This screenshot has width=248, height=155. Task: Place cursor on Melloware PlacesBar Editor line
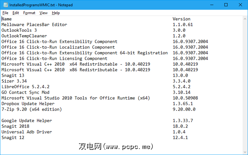[34, 25]
